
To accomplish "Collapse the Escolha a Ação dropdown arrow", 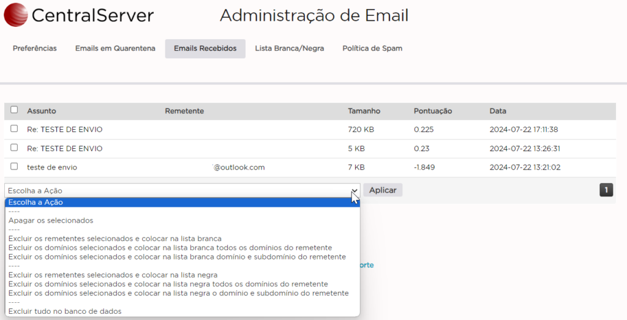I will pyautogui.click(x=354, y=190).
